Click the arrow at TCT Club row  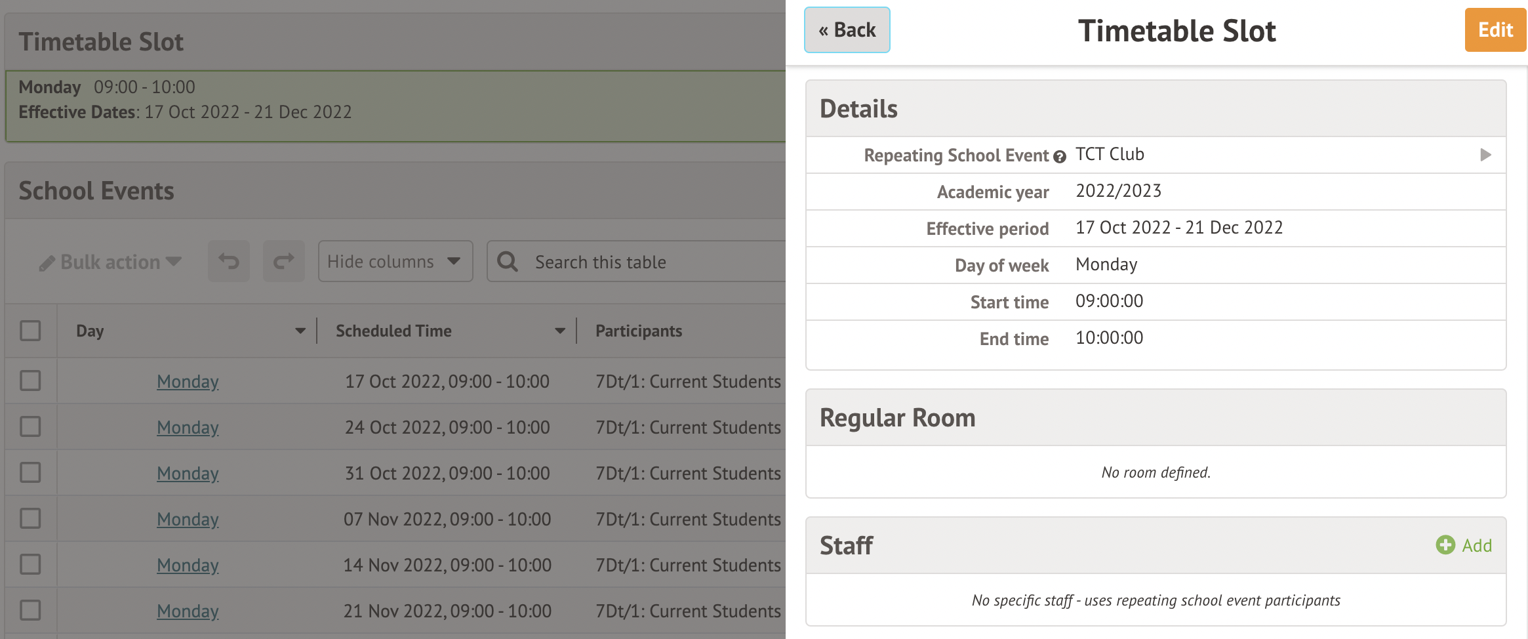coord(1485,155)
